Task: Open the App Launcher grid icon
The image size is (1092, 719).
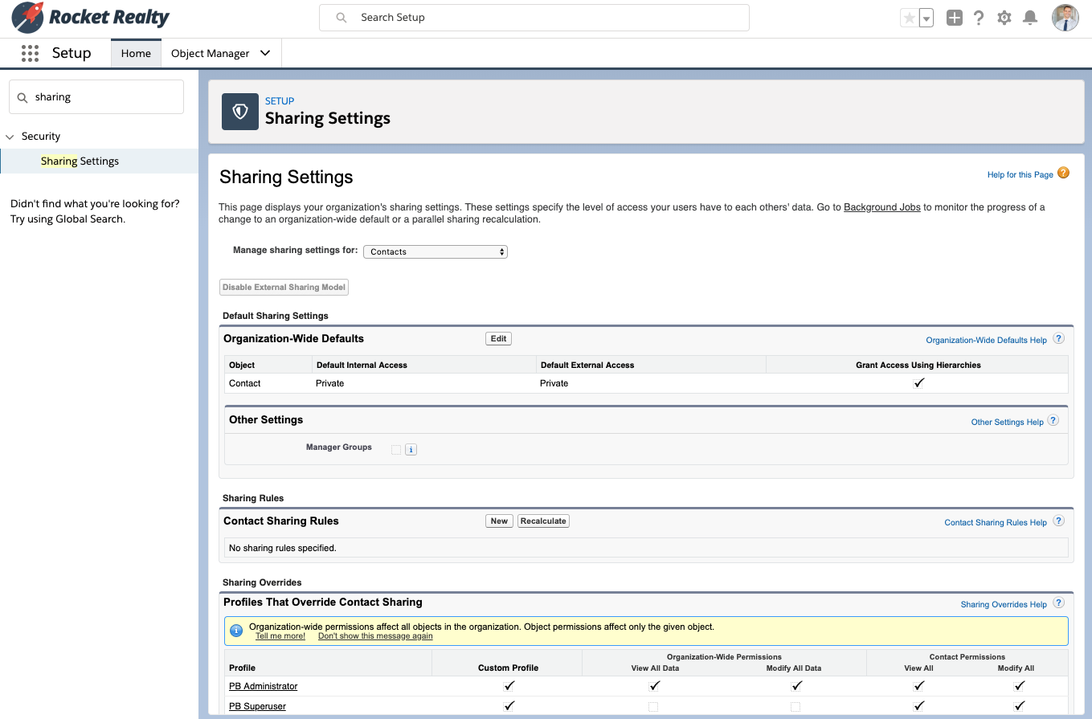Action: pos(30,53)
